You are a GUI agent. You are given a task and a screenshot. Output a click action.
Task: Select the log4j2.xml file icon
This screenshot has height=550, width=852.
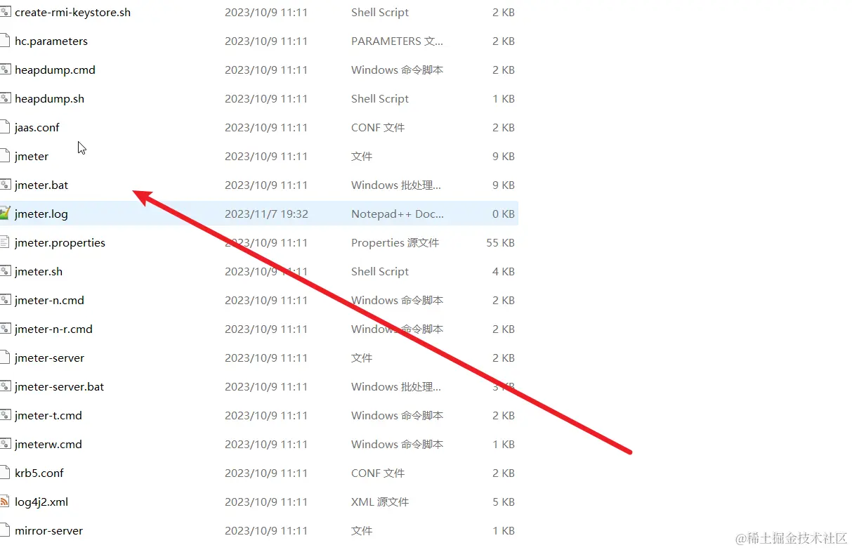pyautogui.click(x=4, y=502)
